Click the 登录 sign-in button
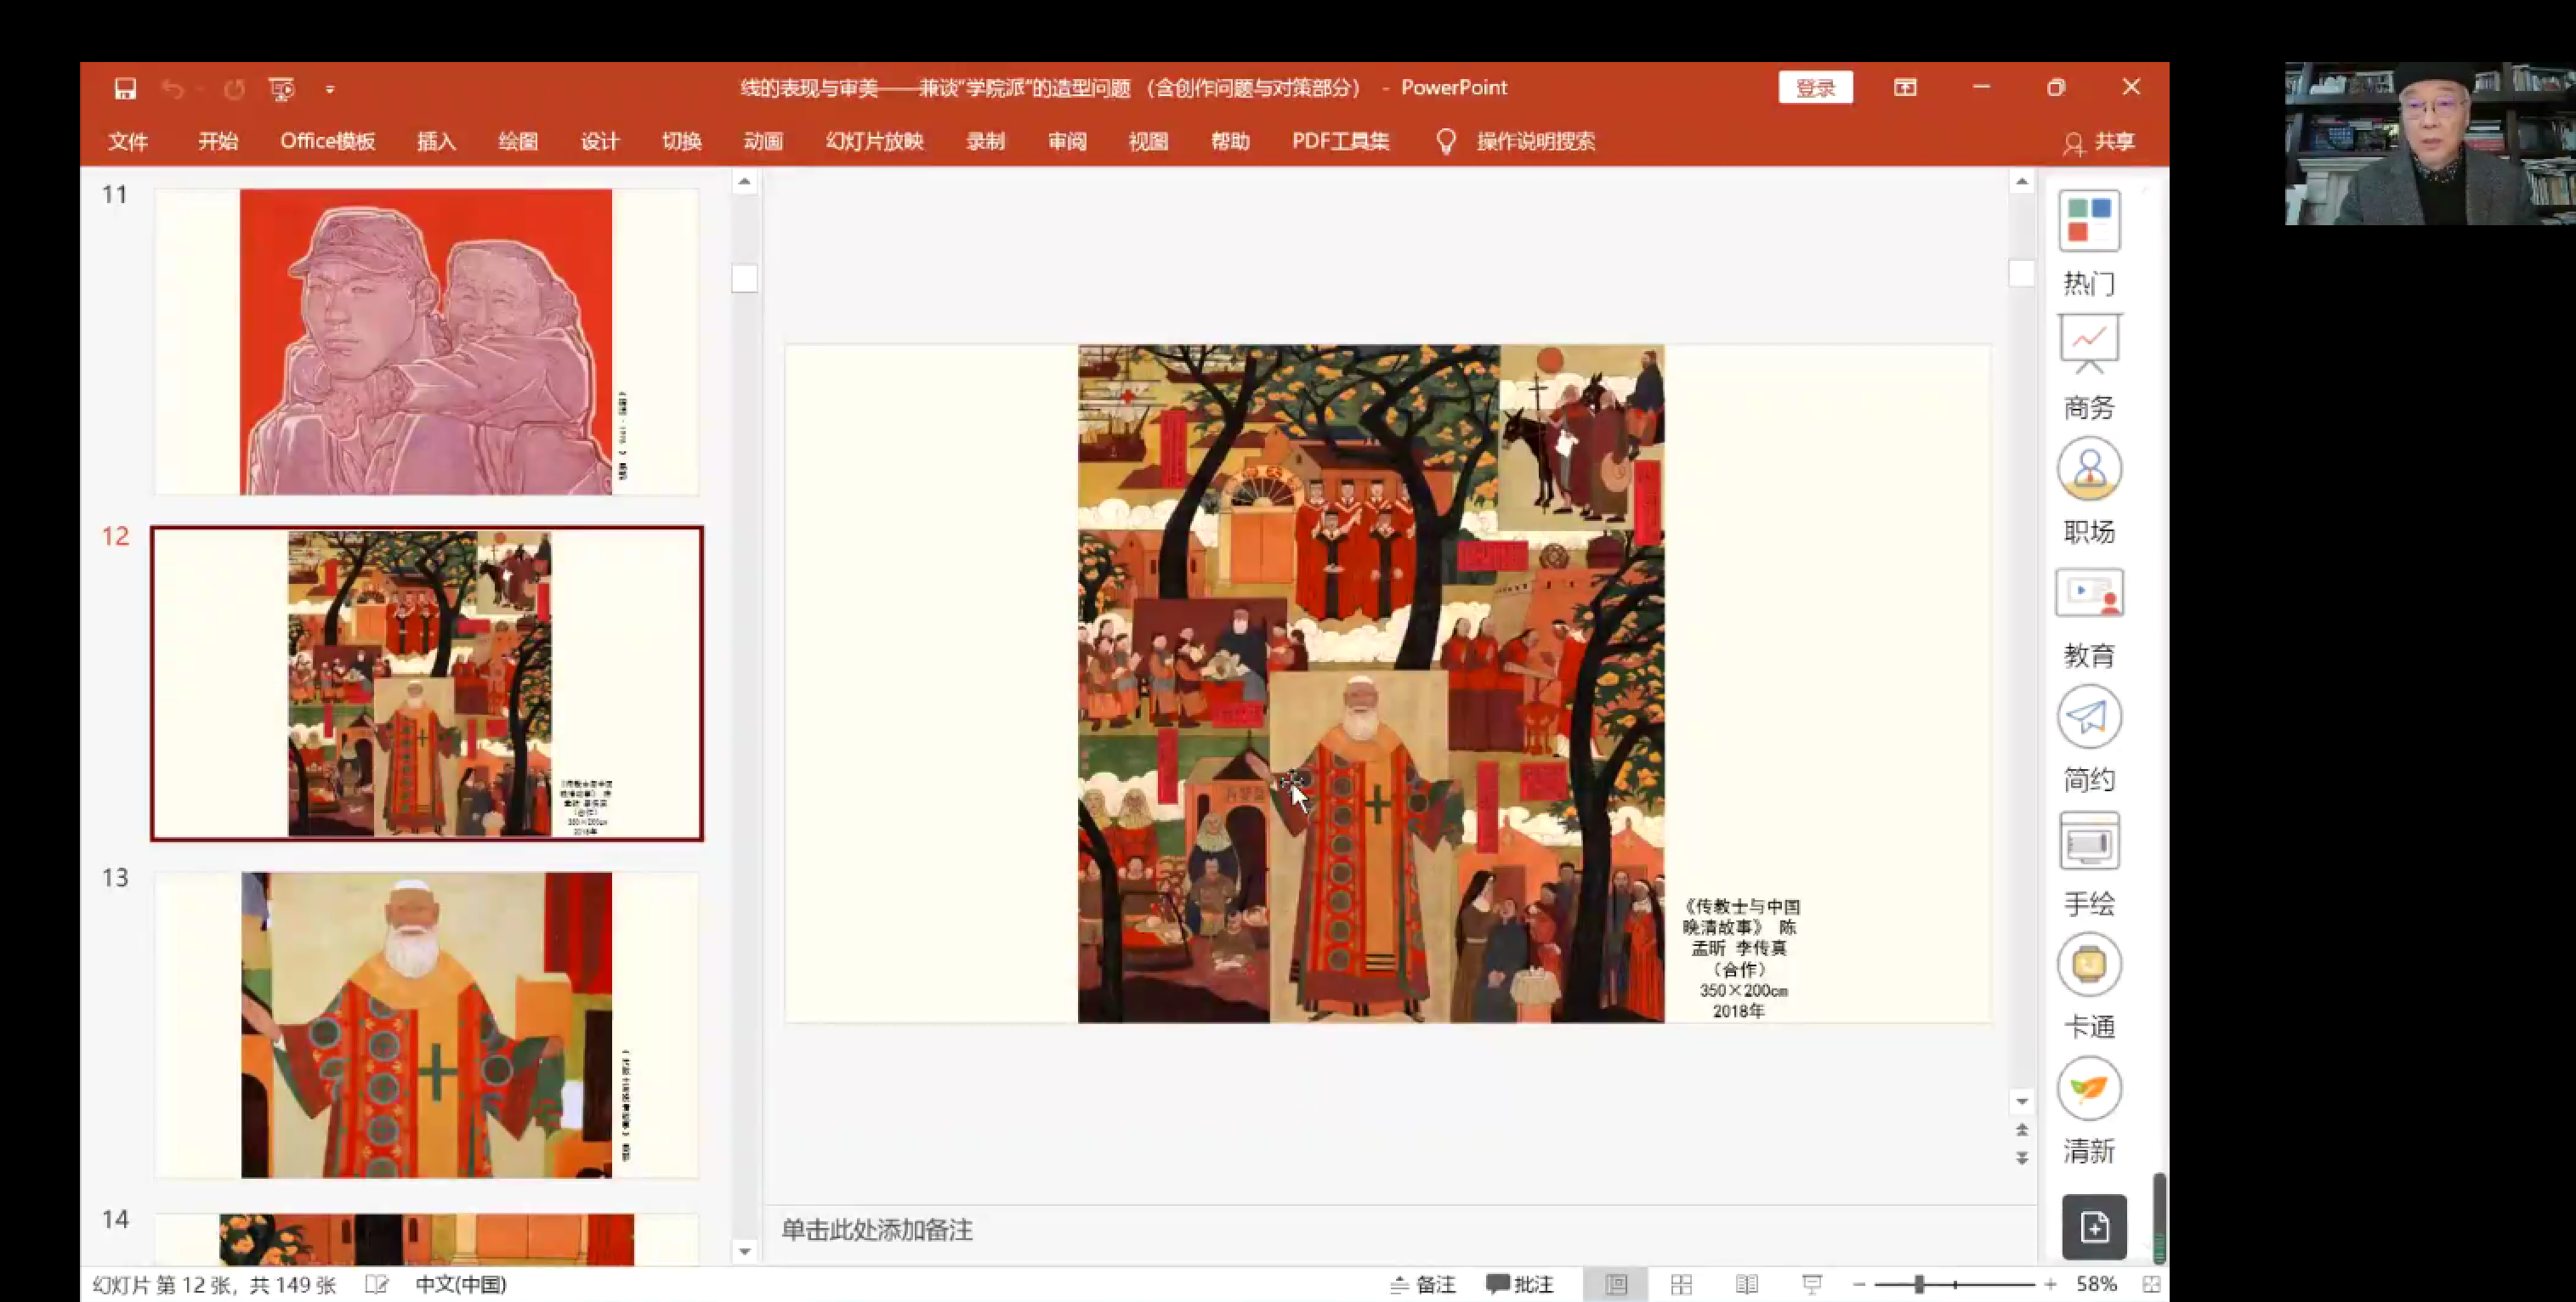The width and height of the screenshot is (2576, 1302). click(x=1815, y=88)
